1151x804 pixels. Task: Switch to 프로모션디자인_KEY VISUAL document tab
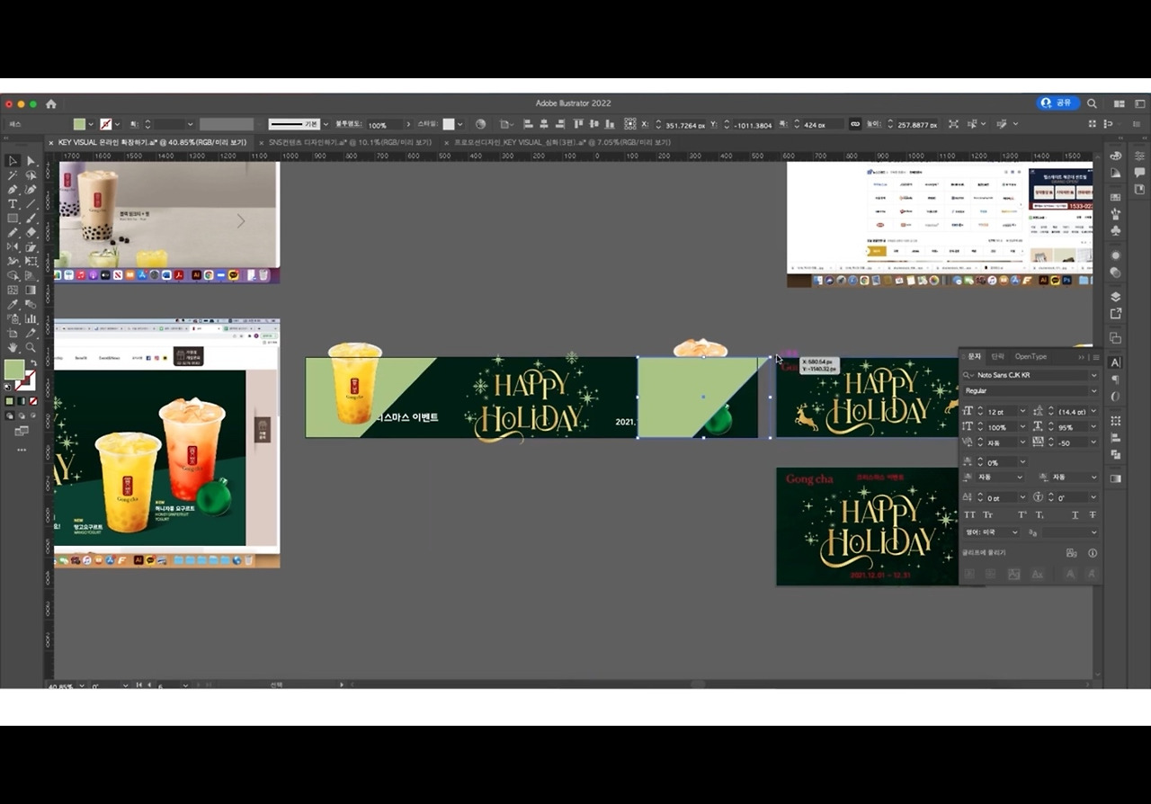[x=562, y=142]
